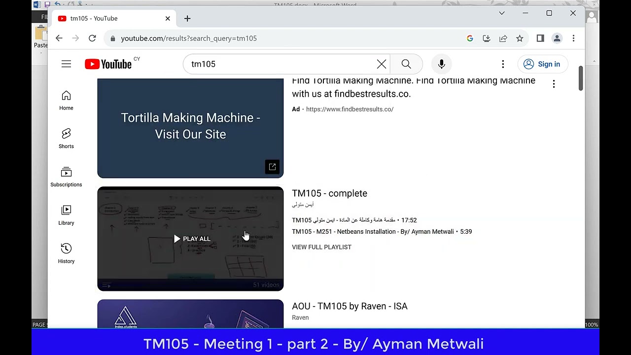This screenshot has width=631, height=355.
Task: Reload the YouTube results page
Action: click(x=92, y=38)
